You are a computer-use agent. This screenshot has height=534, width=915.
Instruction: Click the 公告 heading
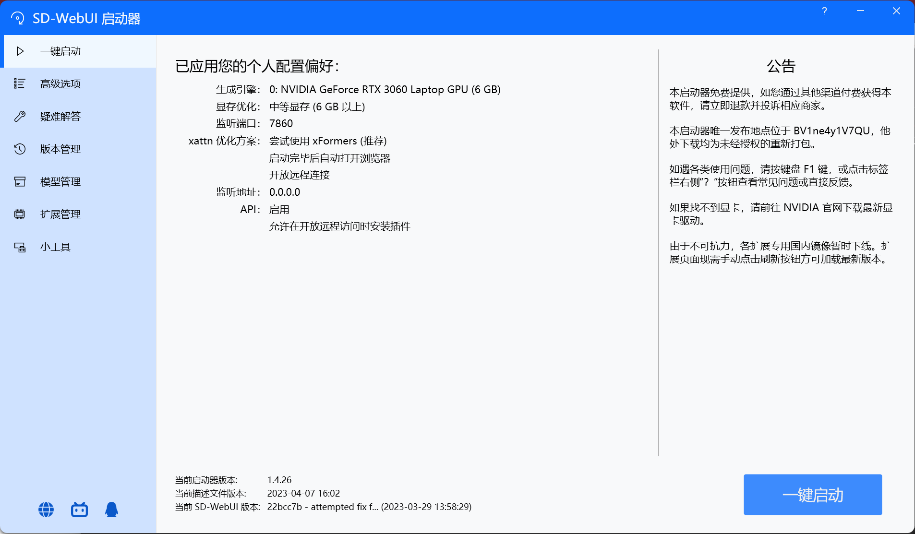(781, 66)
